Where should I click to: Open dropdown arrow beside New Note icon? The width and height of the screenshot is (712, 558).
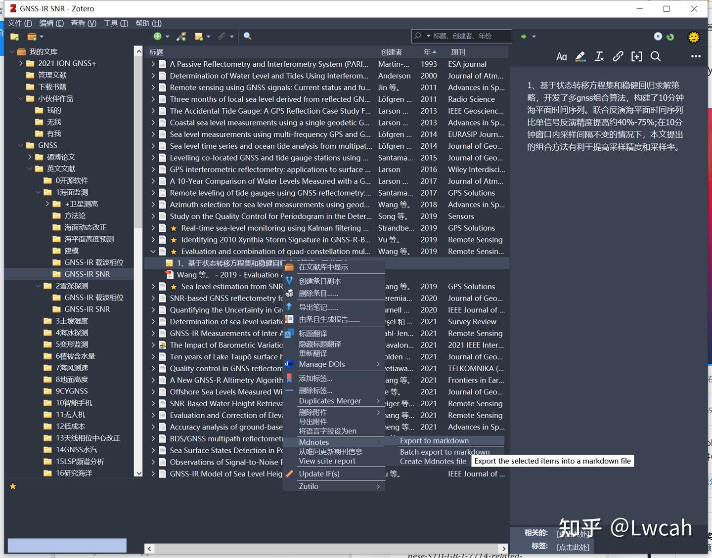click(209, 37)
